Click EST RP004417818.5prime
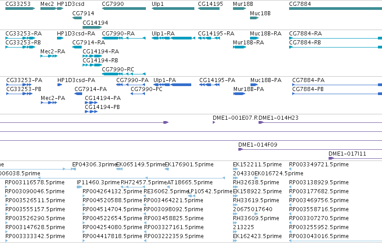382x243 pixels. pos(112,236)
